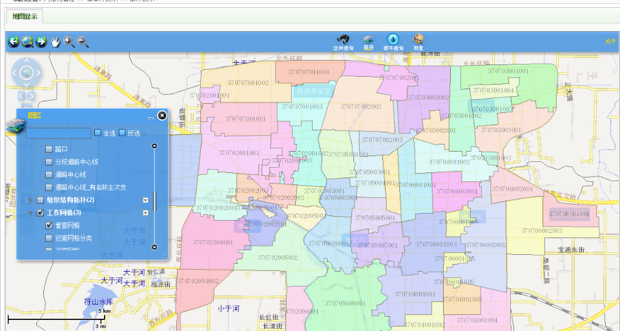Click grid label 370702004001 on map

[212, 242]
